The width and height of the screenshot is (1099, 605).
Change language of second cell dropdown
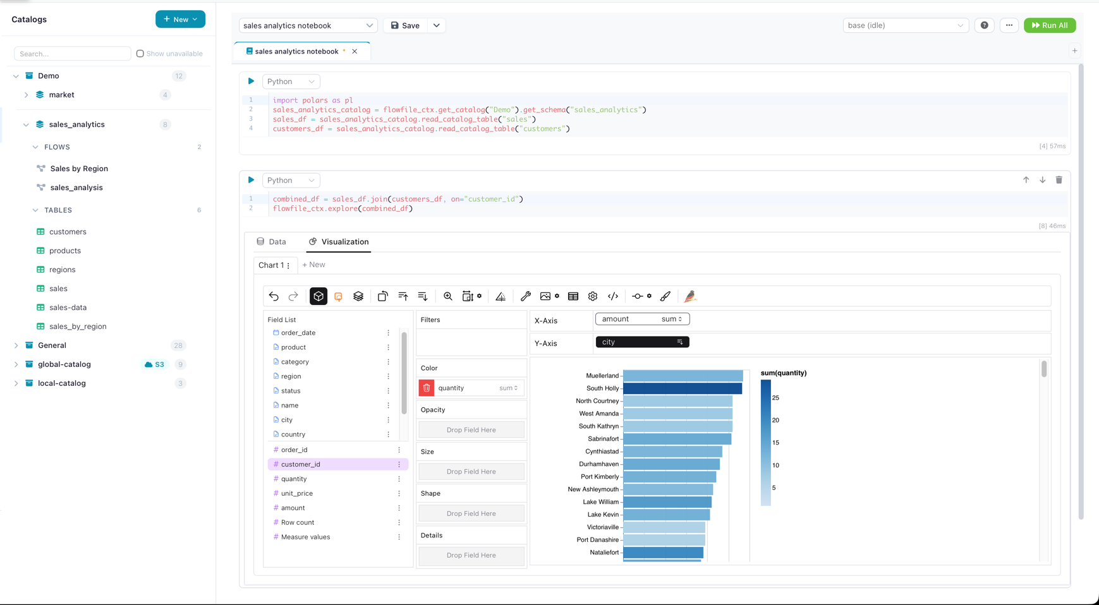291,180
